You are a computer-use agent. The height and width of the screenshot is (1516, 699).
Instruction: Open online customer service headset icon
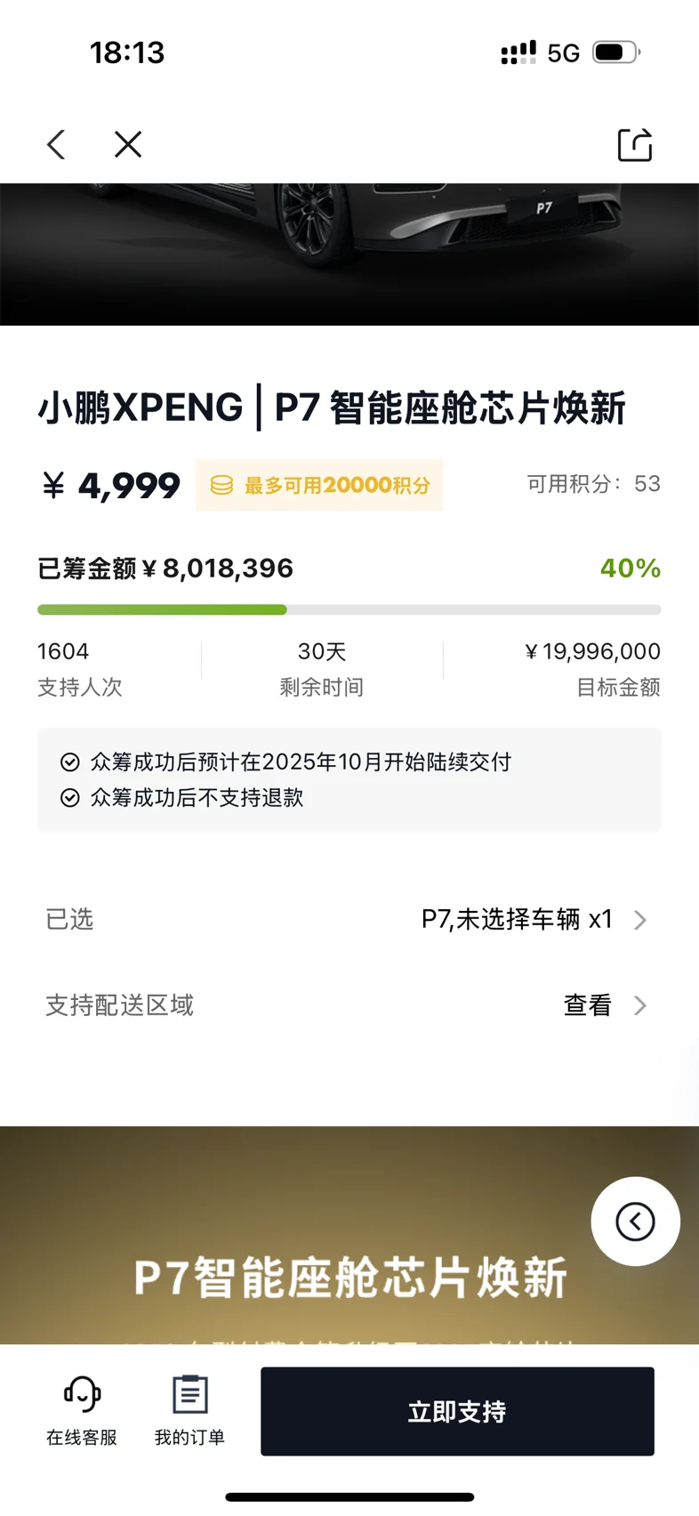82,1394
